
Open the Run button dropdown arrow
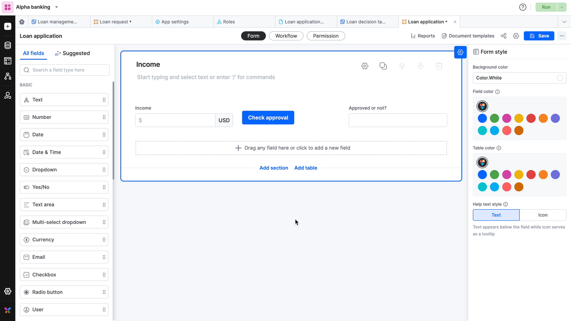[x=562, y=7]
